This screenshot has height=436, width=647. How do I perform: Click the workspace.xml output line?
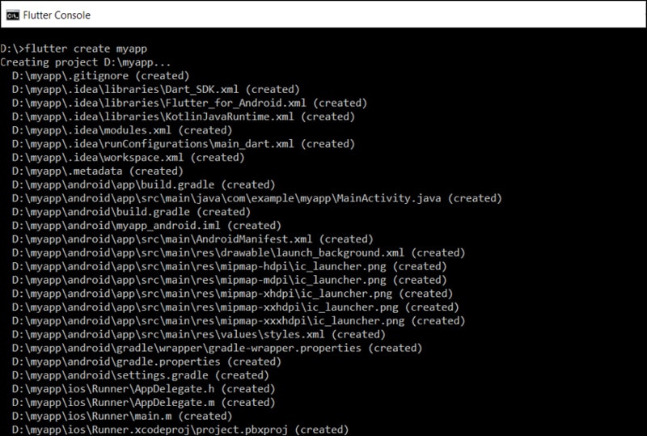[x=128, y=157]
